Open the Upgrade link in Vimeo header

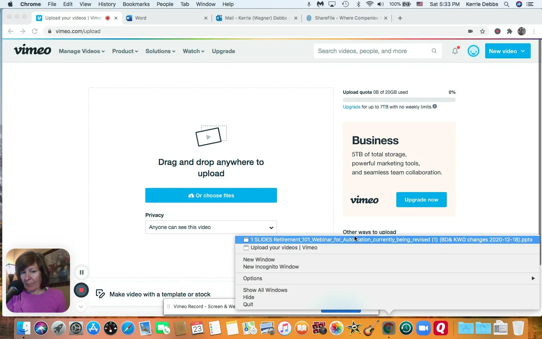coord(224,51)
